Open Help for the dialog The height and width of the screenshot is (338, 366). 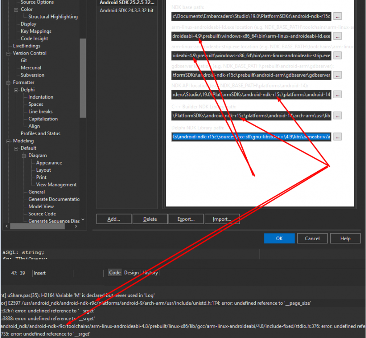pos(346,238)
